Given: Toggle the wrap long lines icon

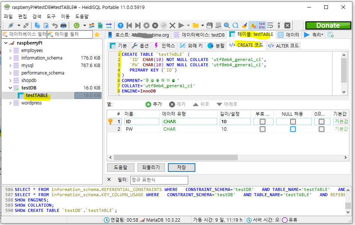Looking at the screenshot, I should [x=270, y=25].
